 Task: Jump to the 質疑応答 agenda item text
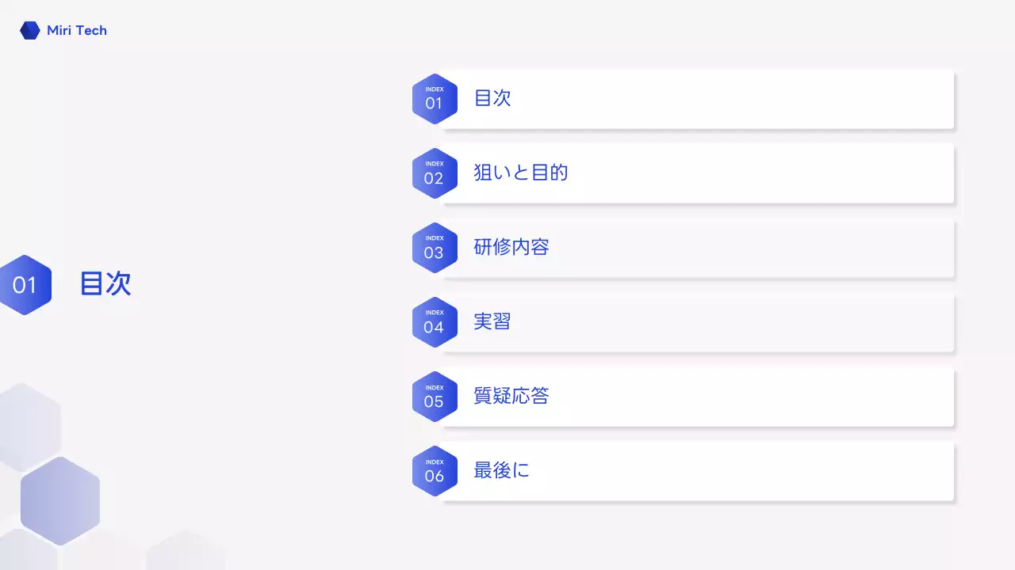(x=511, y=397)
